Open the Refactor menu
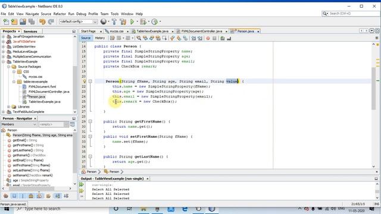The width and height of the screenshot is (381, 214). [60, 14]
